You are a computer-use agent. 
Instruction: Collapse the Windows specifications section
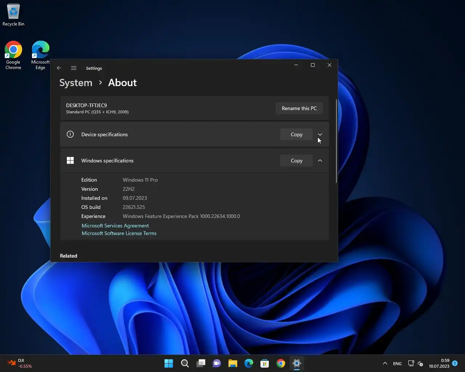320,161
